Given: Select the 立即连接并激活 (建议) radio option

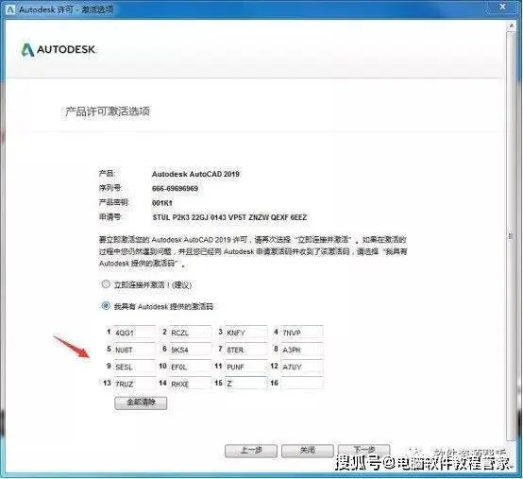Looking at the screenshot, I should tap(106, 284).
